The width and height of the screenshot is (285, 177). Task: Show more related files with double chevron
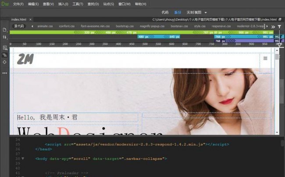[x=273, y=27]
